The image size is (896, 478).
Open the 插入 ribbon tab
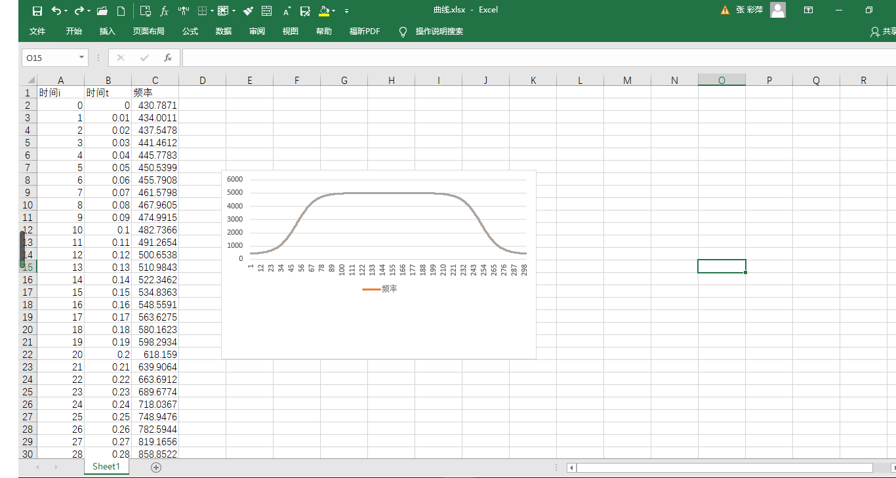coord(107,31)
